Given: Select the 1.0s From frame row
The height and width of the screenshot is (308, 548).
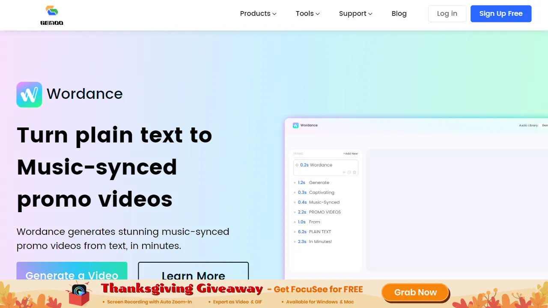Looking at the screenshot, I should 325,222.
